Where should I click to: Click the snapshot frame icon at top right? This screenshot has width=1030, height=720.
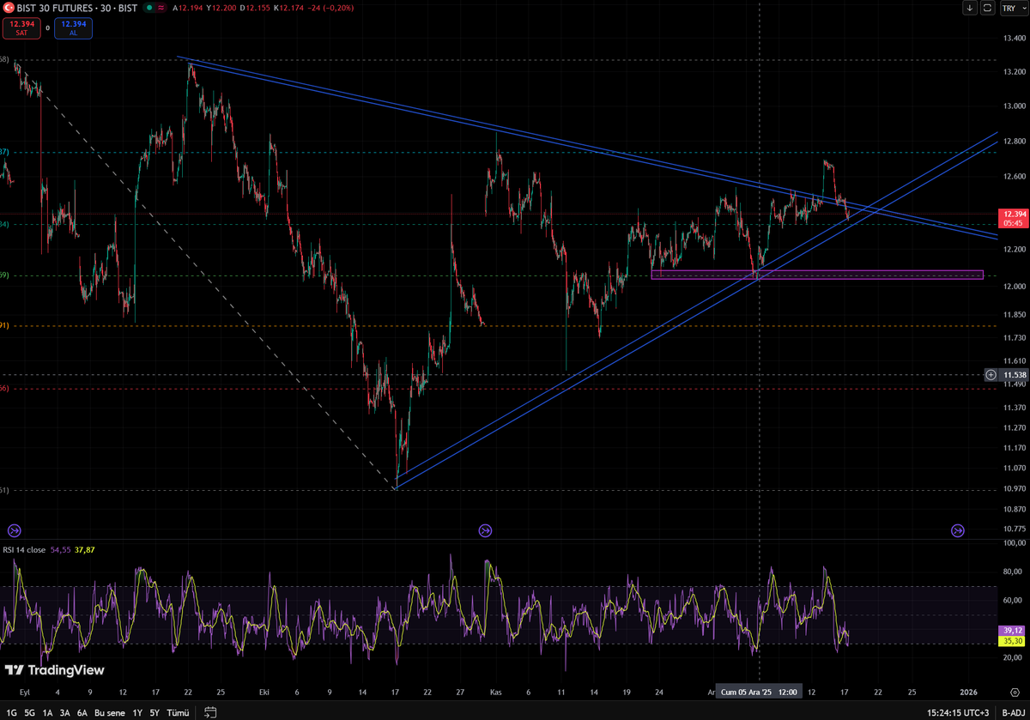tap(987, 8)
